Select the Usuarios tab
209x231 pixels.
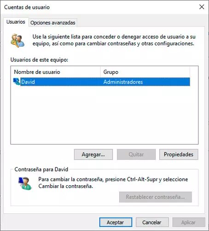pyautogui.click(x=16, y=22)
